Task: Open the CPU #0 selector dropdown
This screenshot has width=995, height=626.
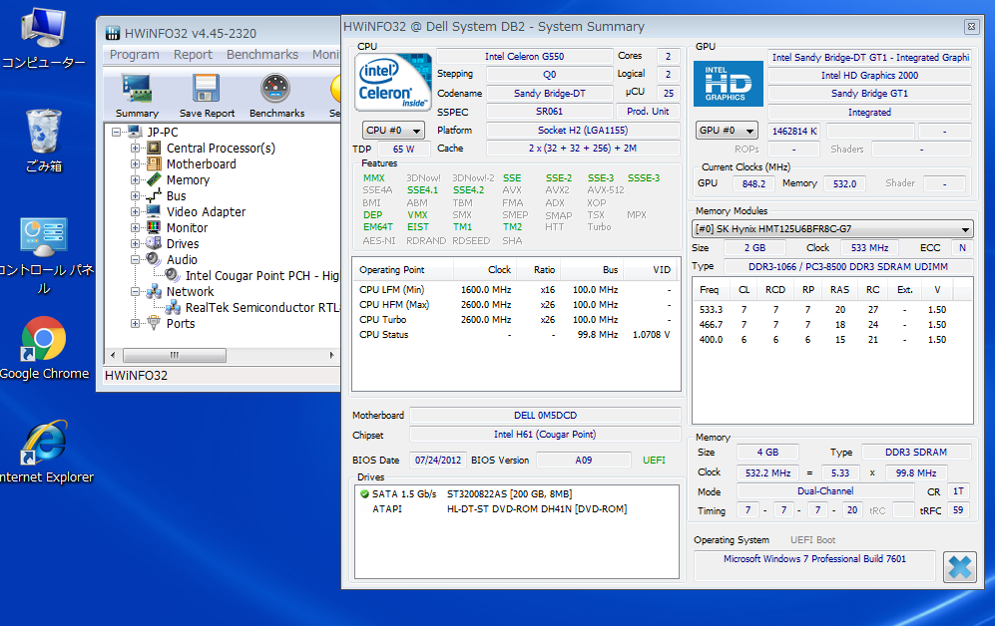Action: [x=392, y=130]
